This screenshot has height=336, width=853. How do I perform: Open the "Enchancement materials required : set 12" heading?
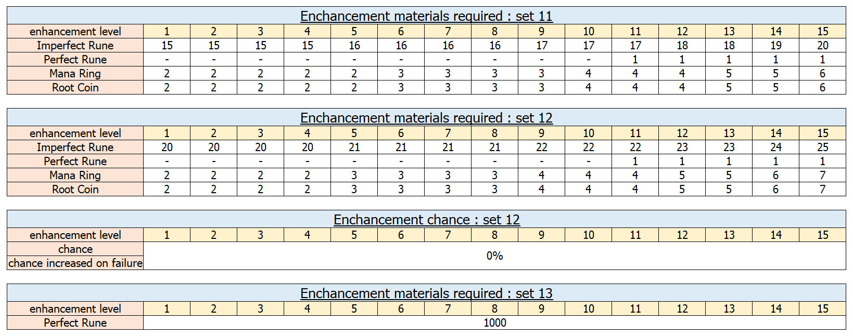pyautogui.click(x=426, y=118)
